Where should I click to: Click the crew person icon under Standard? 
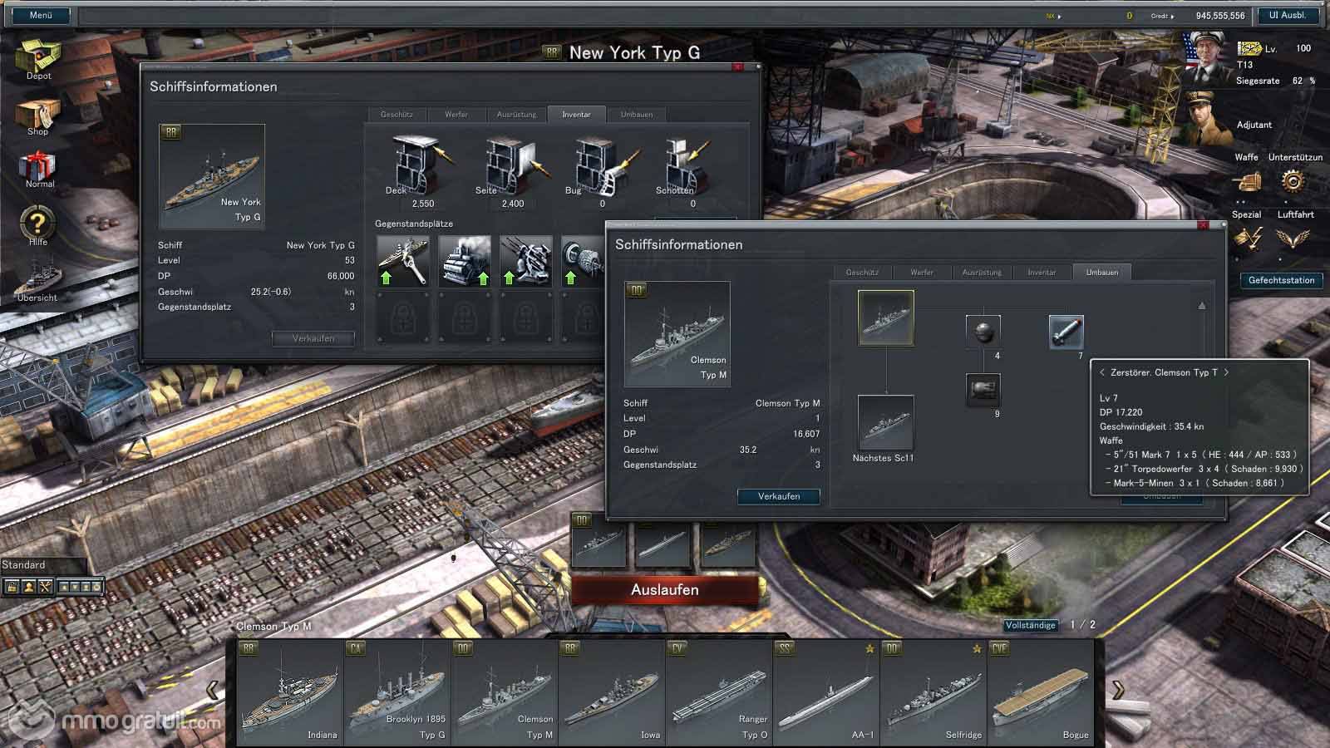[x=28, y=587]
